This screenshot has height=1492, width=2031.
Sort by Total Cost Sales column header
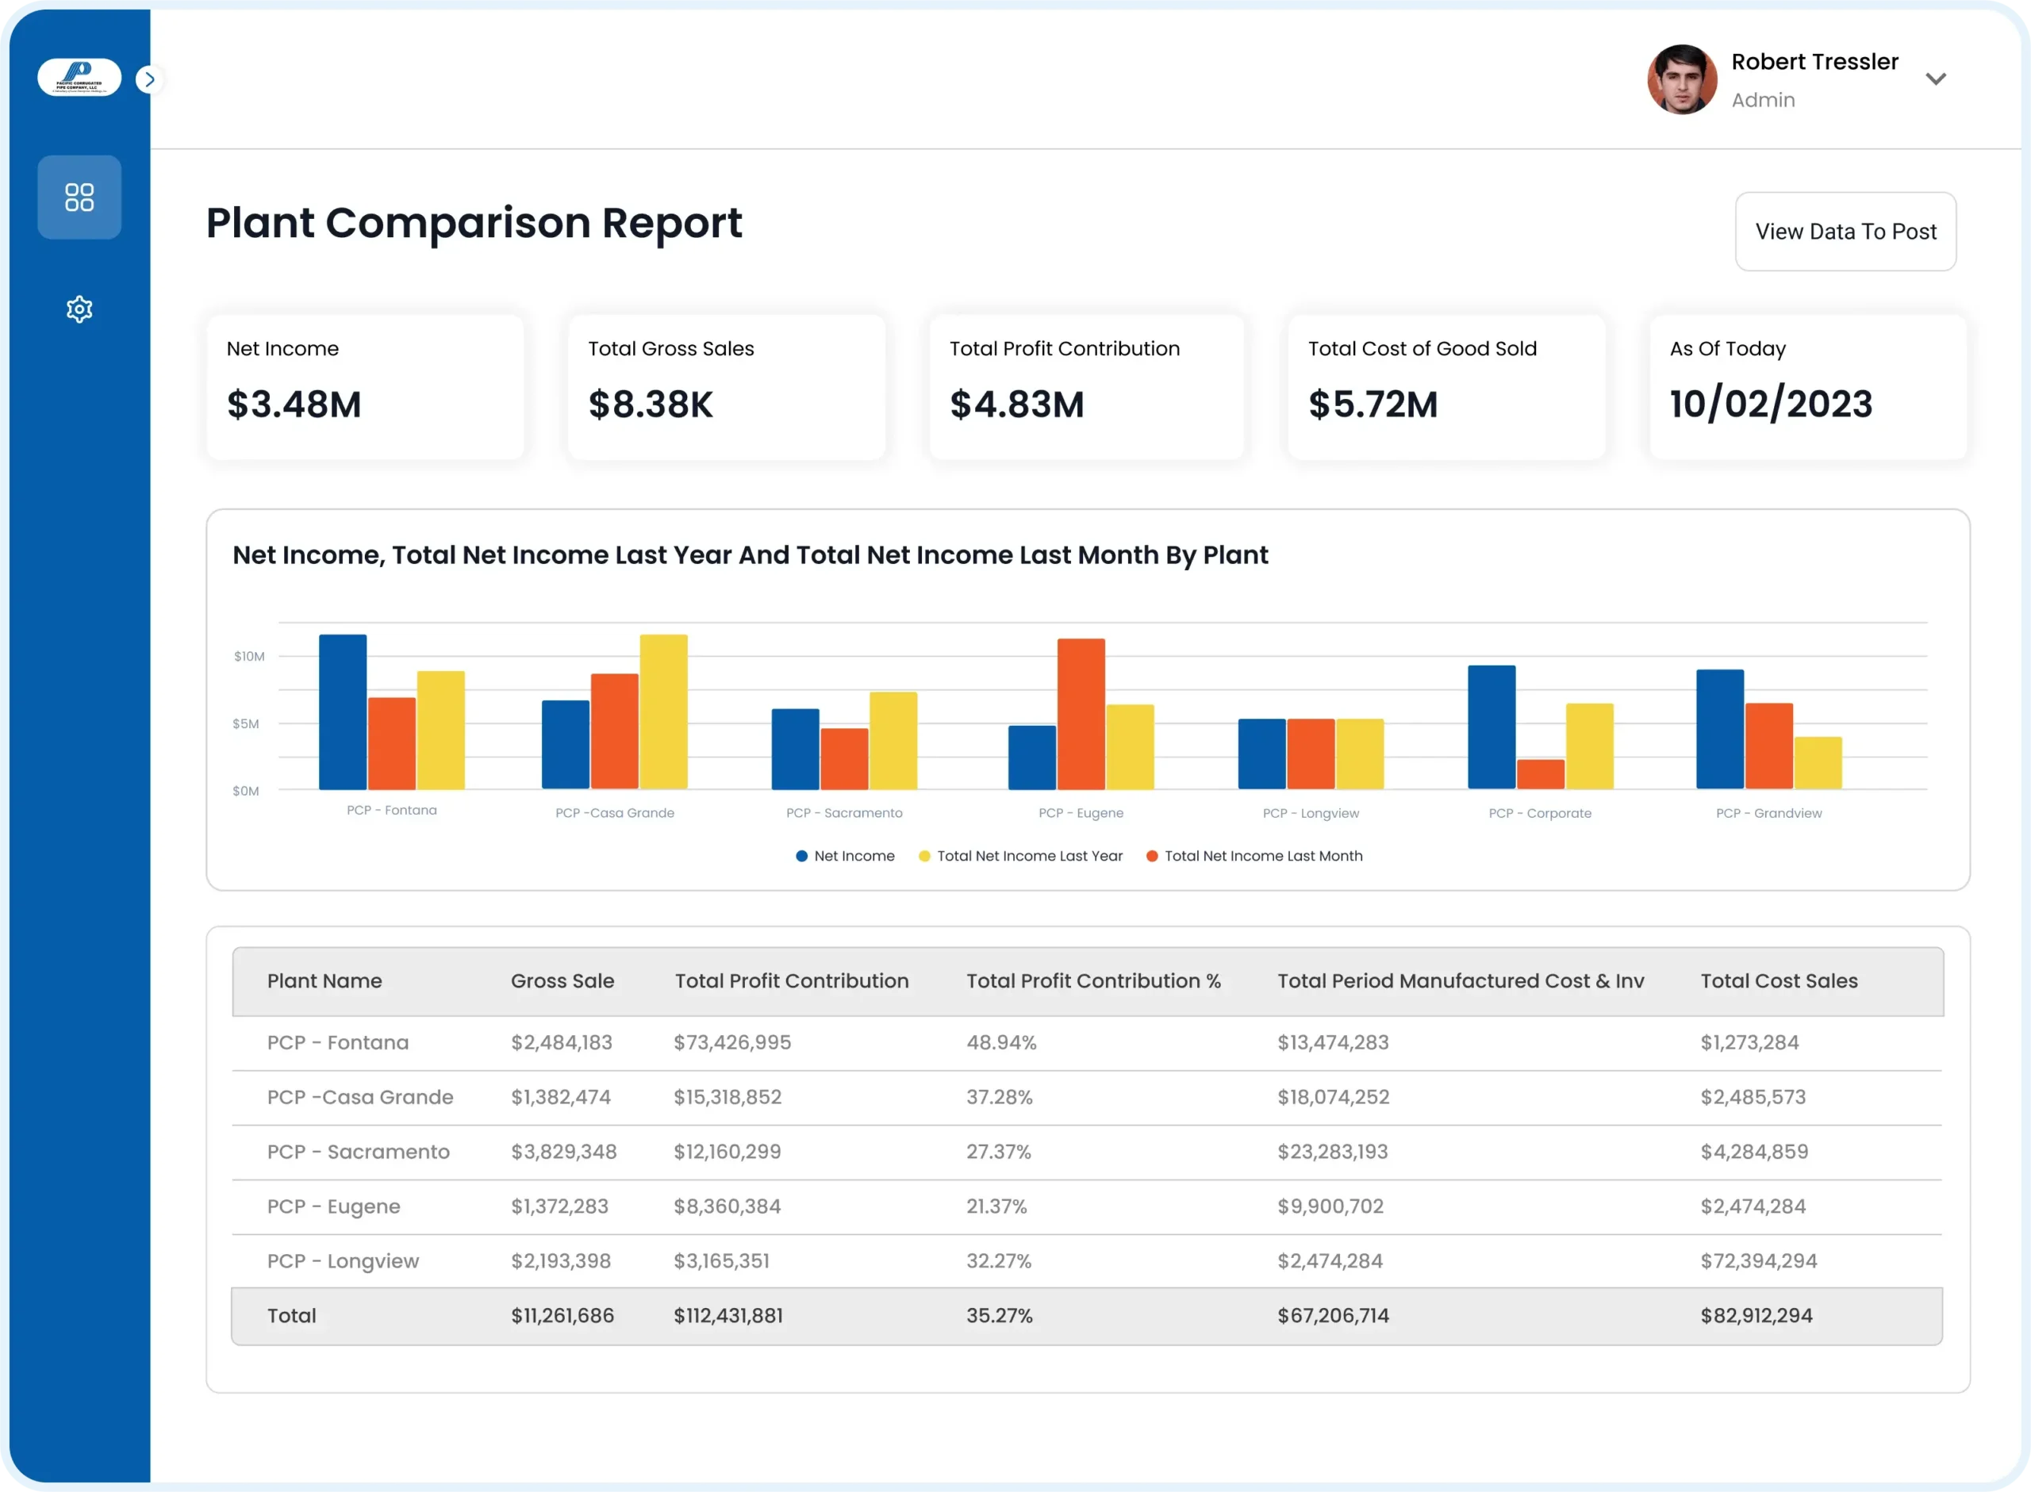point(1779,981)
